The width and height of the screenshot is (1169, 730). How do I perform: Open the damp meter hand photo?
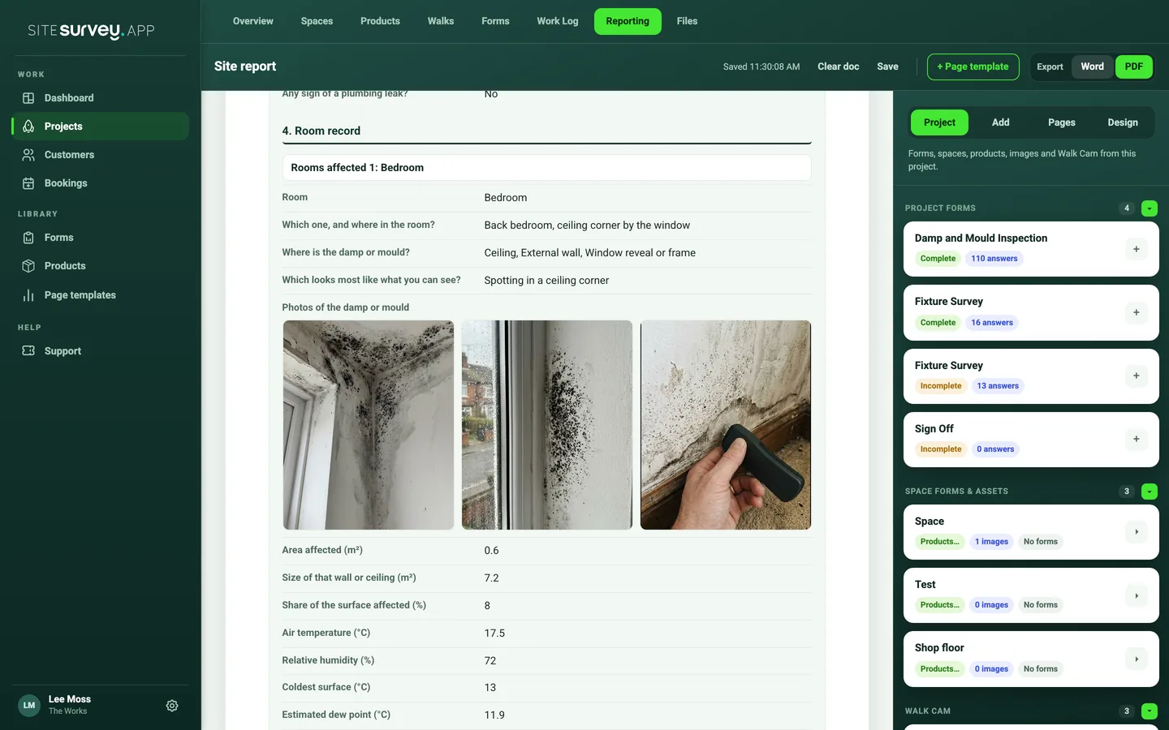(x=726, y=425)
